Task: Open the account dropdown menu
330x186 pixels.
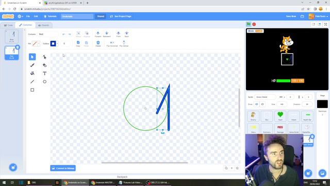Action: (318, 16)
